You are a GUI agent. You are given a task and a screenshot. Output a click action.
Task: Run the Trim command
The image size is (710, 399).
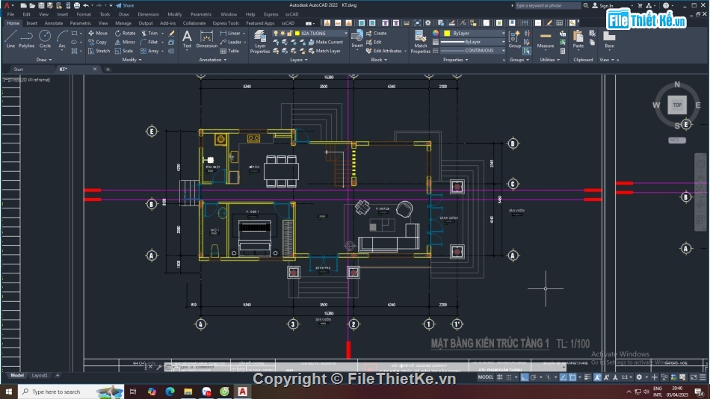pos(149,33)
